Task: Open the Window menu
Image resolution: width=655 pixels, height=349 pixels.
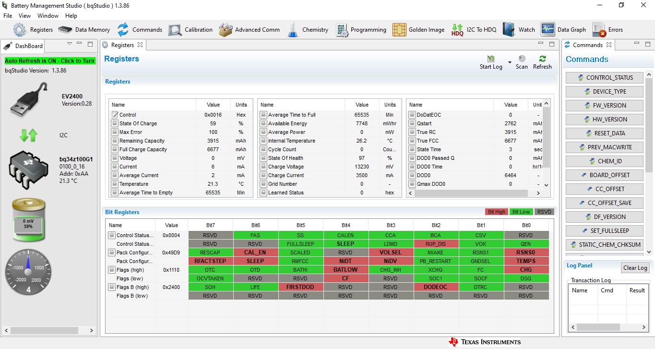Action: 48,16
